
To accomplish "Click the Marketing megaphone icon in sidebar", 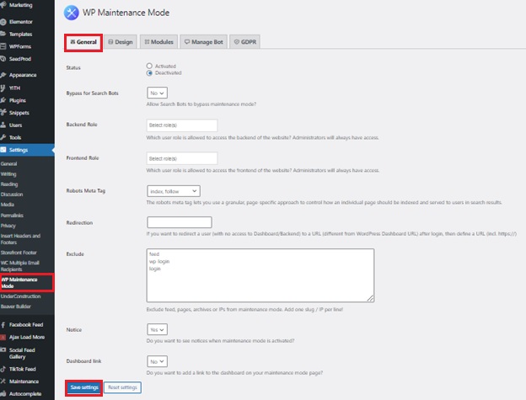I will [x=3, y=5].
